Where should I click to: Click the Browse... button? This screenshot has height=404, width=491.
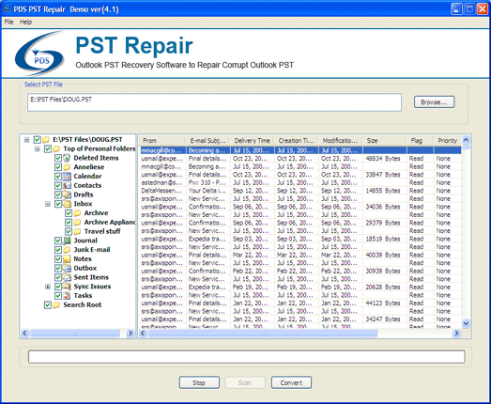tap(434, 102)
